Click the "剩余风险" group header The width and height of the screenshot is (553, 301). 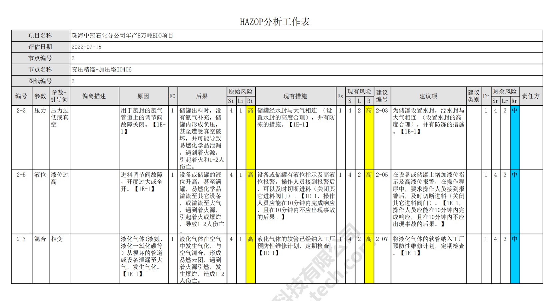point(505,92)
